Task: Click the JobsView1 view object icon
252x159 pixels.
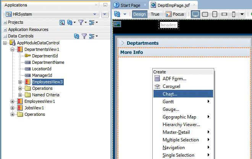Action: click(x=20, y=108)
